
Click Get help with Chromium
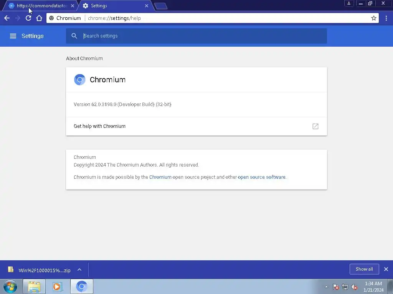[x=196, y=126]
